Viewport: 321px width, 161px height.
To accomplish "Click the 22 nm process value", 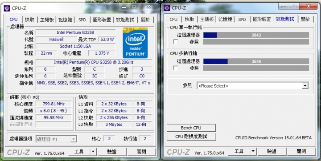I will click(x=46, y=53).
